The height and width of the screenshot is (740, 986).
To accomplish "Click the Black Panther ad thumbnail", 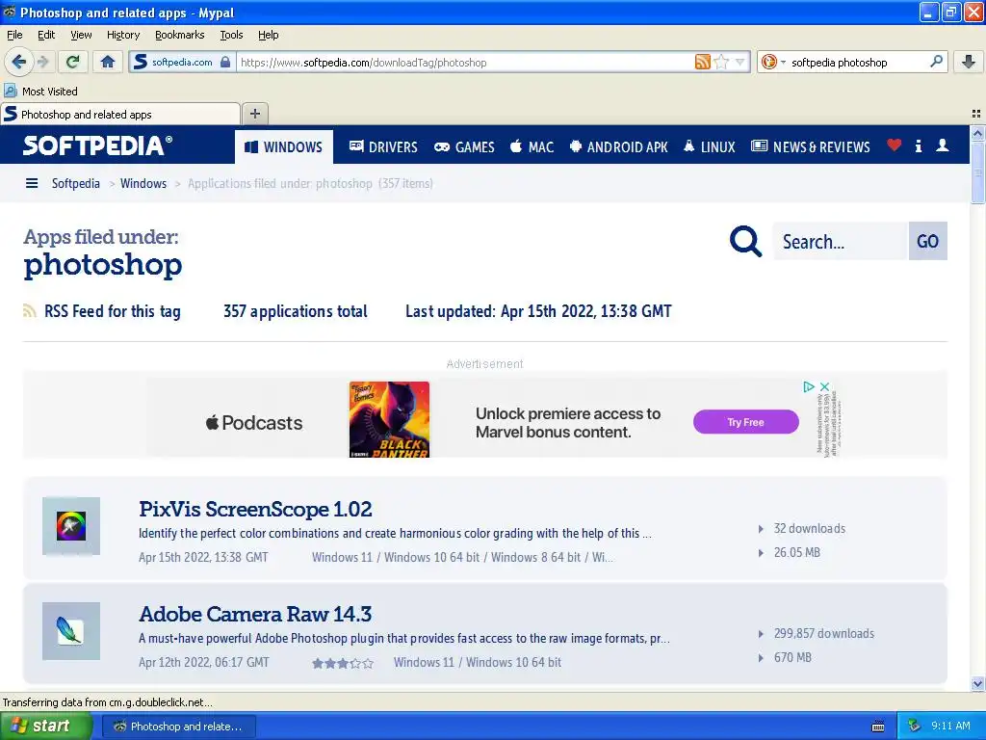I will coord(389,419).
